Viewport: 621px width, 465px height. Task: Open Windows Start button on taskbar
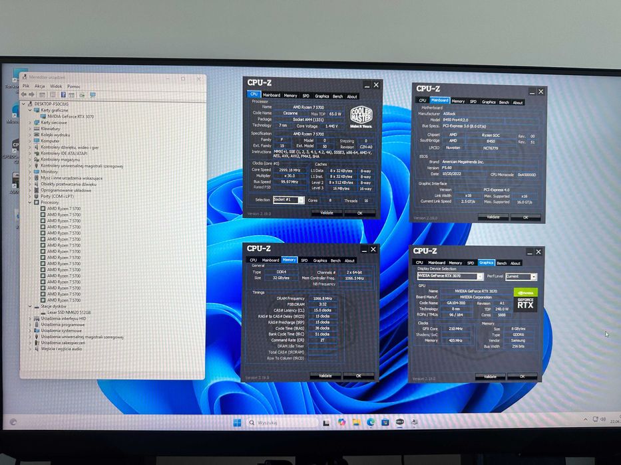[x=237, y=422]
